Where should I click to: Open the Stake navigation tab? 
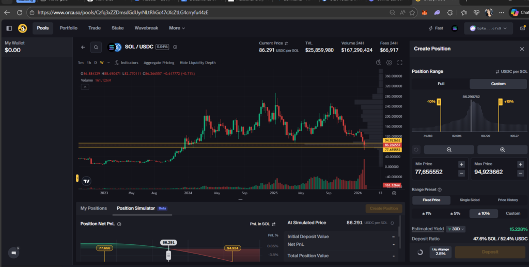click(117, 28)
